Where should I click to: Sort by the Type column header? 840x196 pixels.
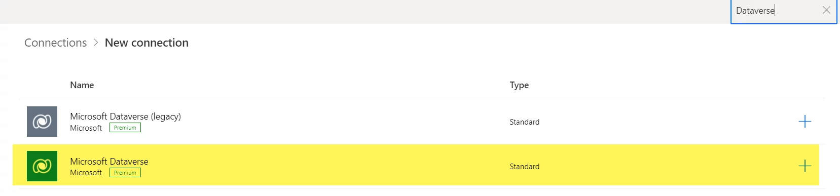click(519, 85)
